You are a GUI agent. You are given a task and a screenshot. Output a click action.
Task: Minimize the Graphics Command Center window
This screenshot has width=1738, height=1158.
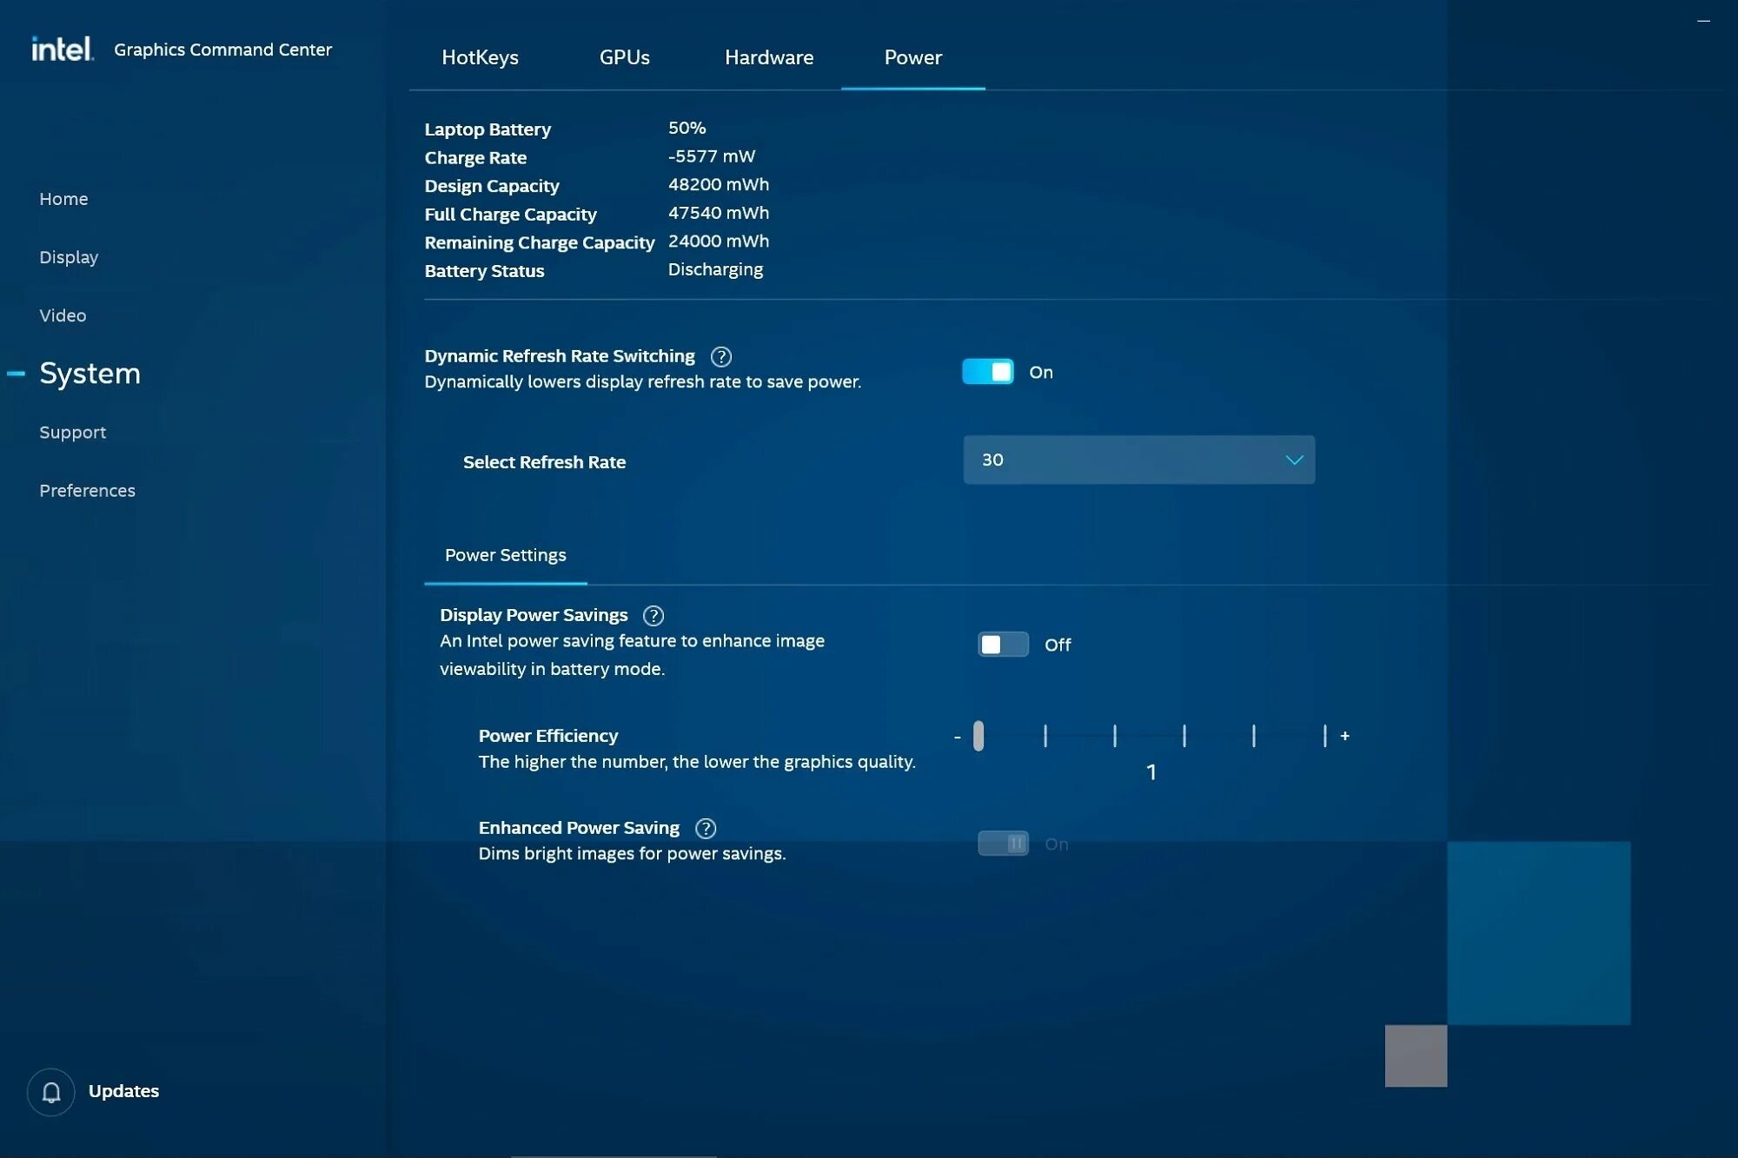[1702, 21]
